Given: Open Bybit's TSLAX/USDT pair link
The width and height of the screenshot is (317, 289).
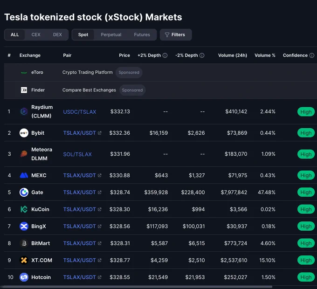Looking at the screenshot, I should click(79, 133).
